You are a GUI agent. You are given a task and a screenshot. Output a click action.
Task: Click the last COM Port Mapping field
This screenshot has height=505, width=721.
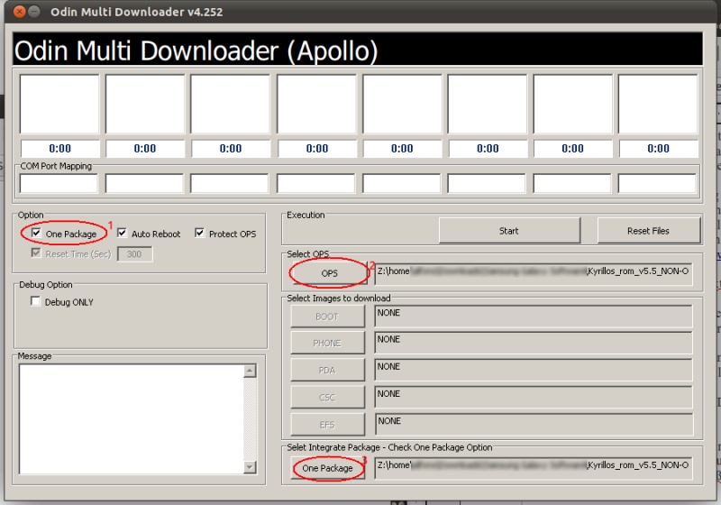657,183
